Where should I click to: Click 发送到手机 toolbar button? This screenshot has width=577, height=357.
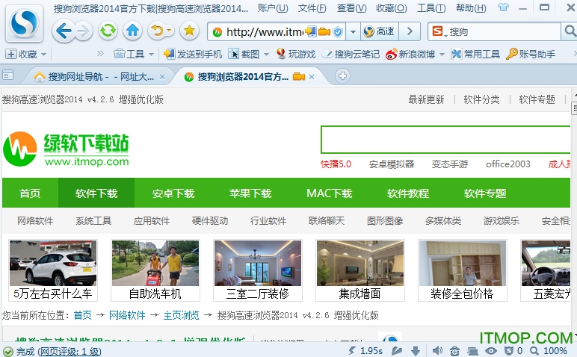coord(192,55)
